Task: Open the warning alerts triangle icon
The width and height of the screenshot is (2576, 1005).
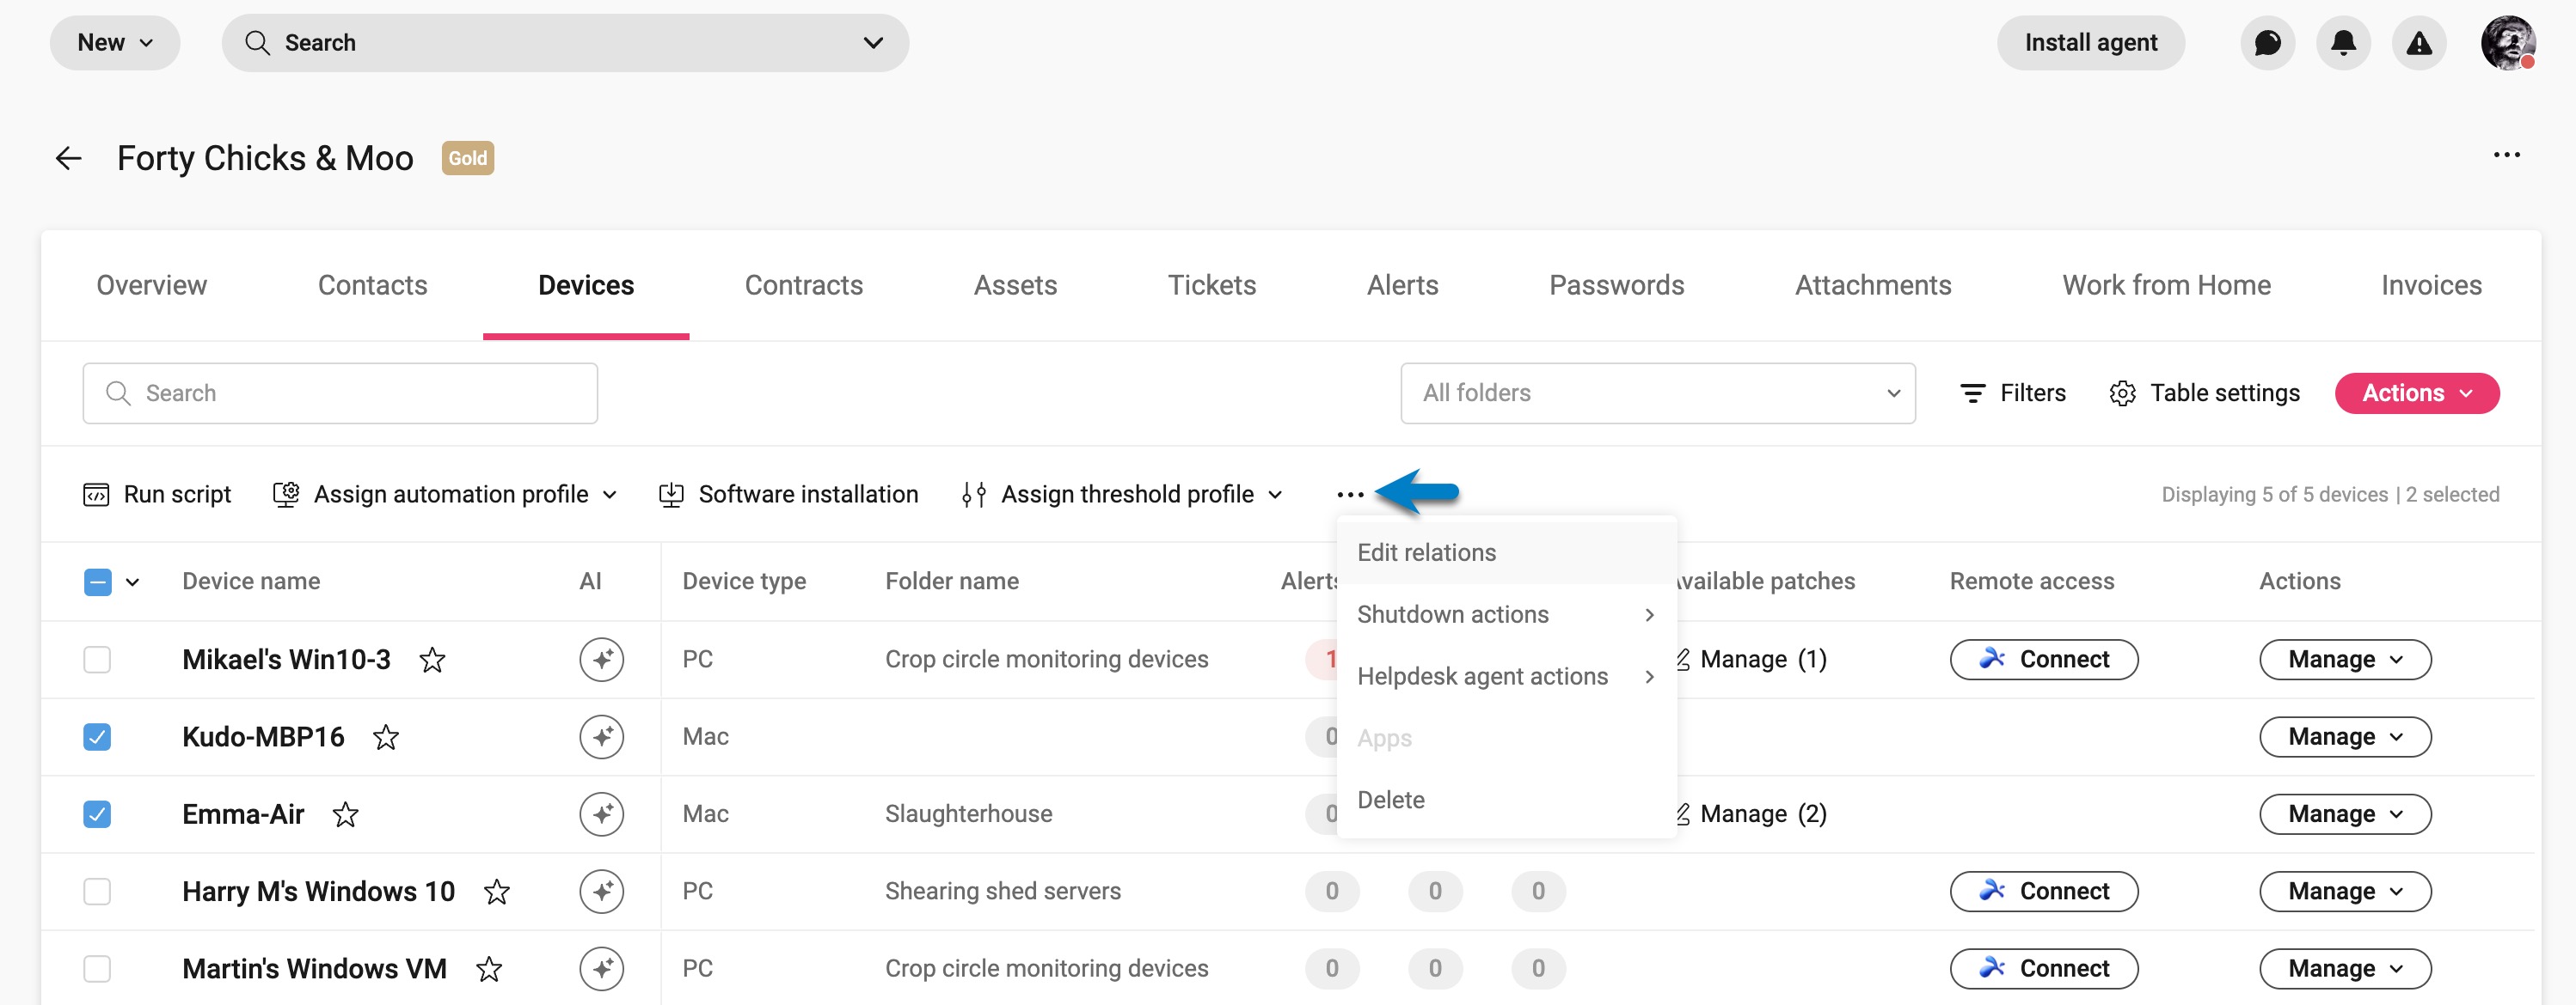Action: (x=2418, y=43)
